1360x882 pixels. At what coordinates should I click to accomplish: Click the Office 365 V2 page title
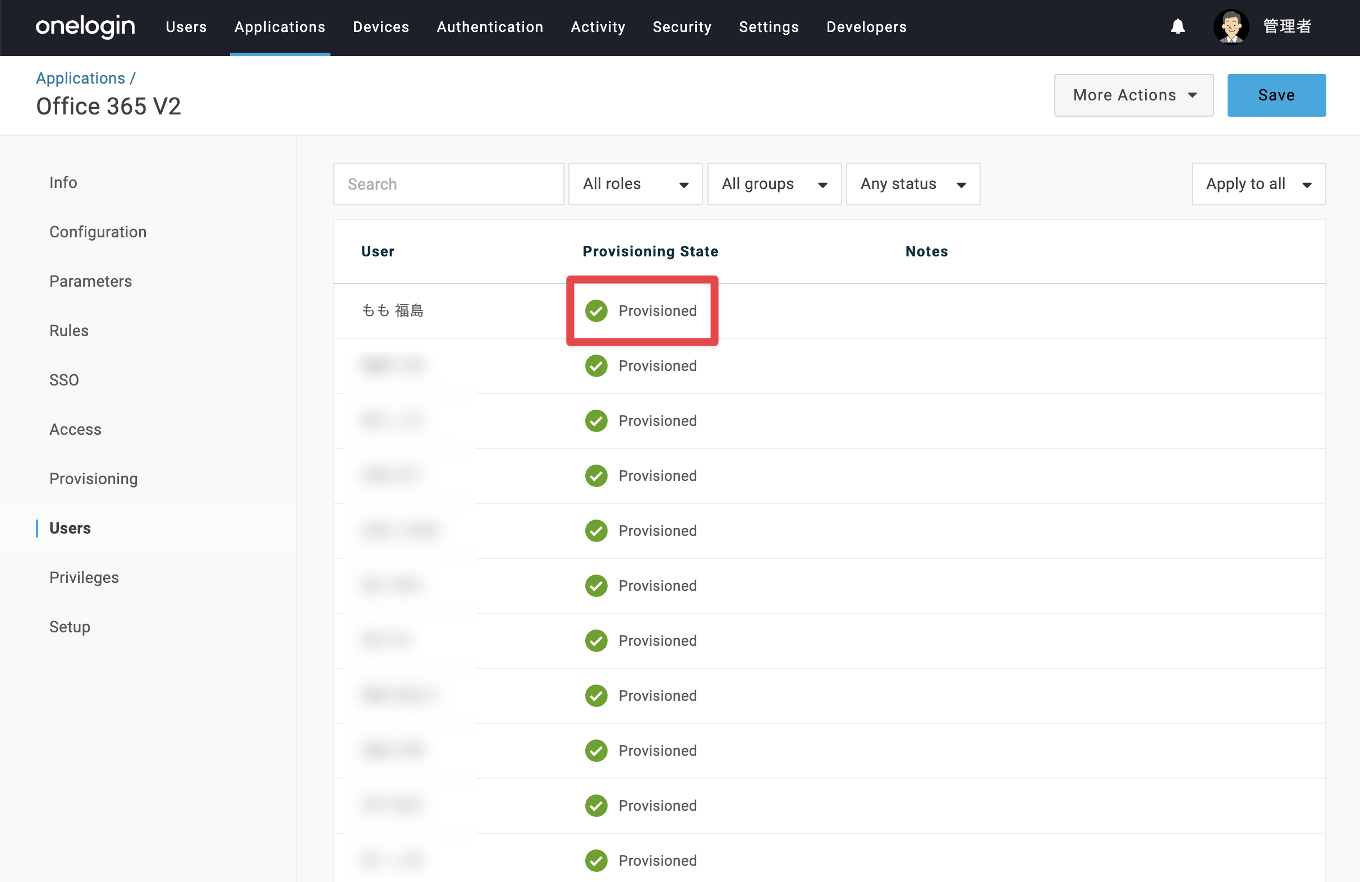click(x=109, y=106)
